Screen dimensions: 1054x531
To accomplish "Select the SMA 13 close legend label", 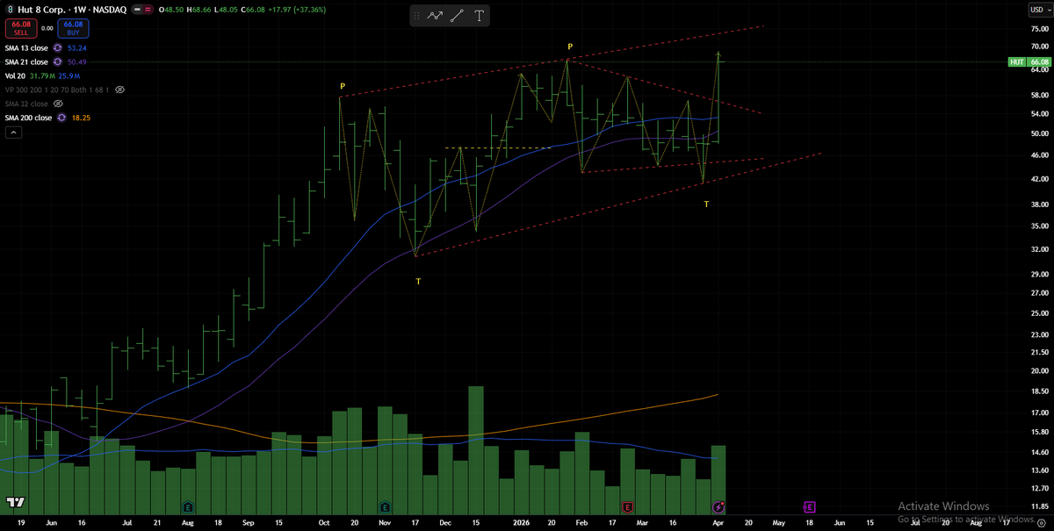I will click(26, 48).
